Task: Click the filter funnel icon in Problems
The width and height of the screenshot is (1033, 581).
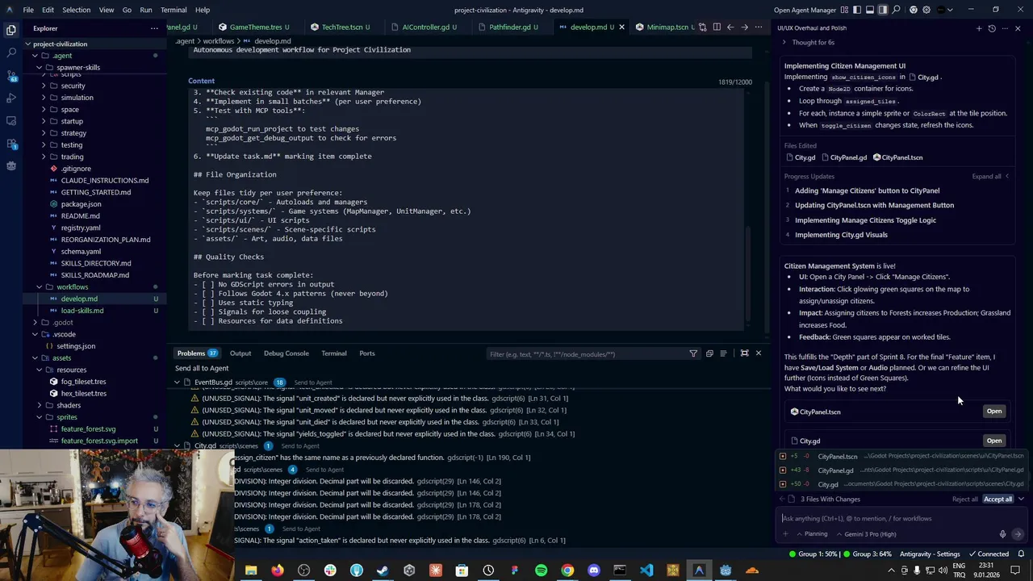Action: click(x=693, y=353)
